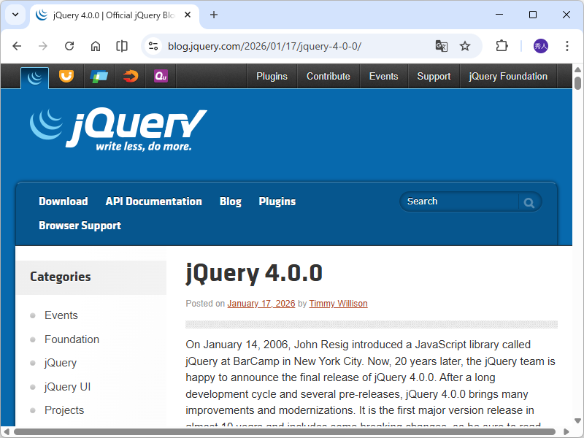Bookmark this page with the star icon
This screenshot has width=584, height=438.
pos(465,46)
